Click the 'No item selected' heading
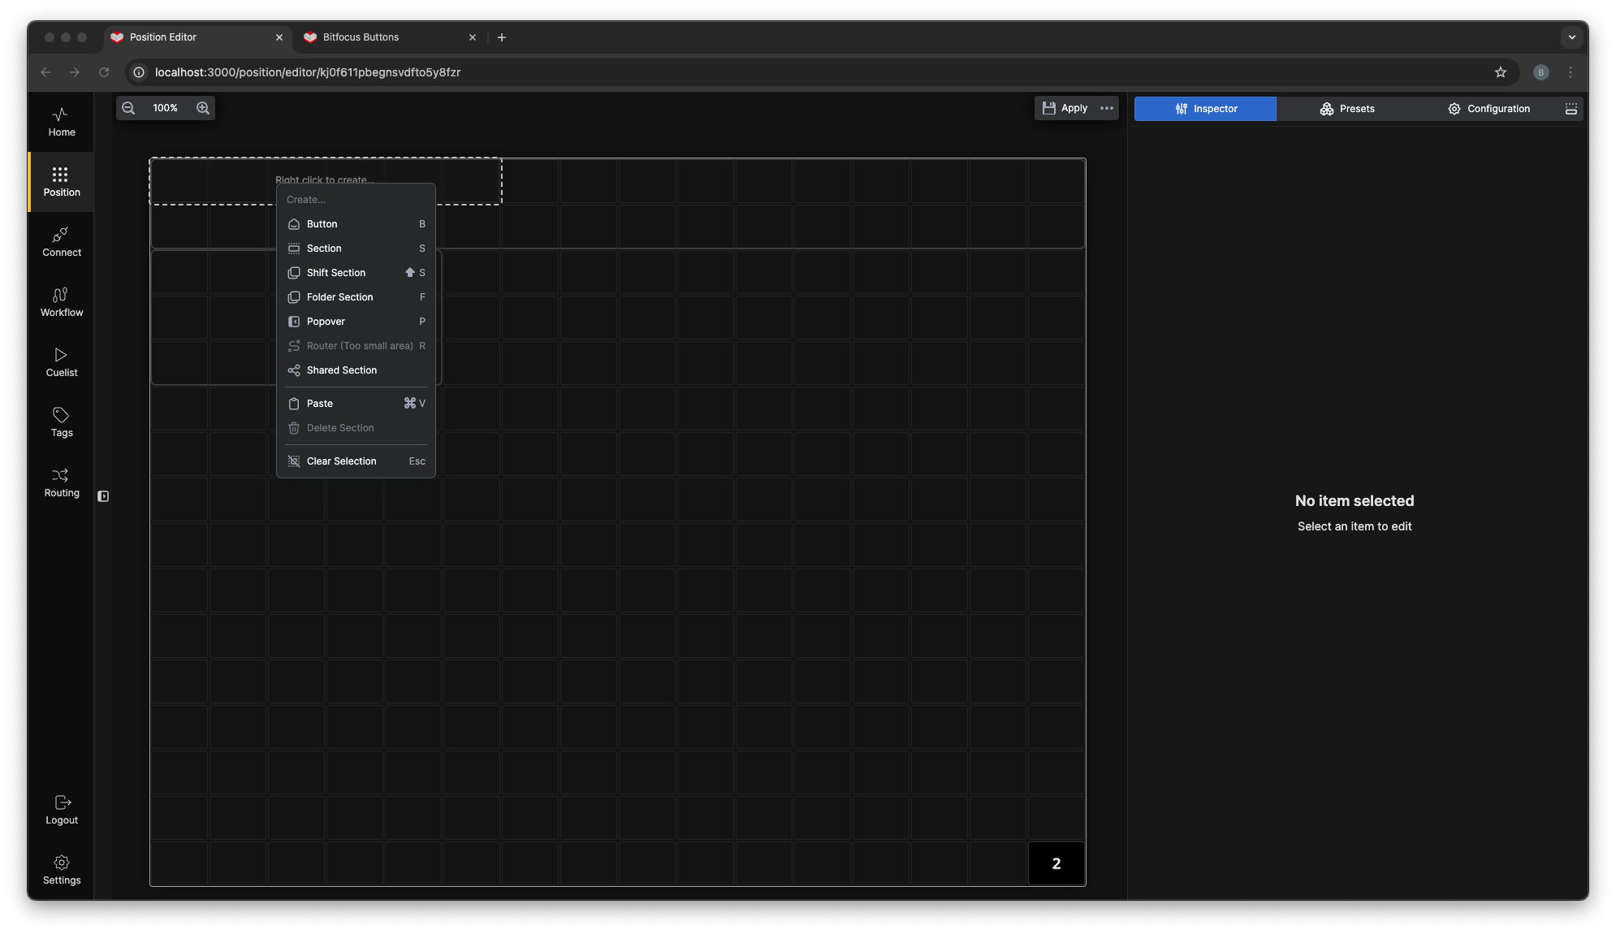1616x934 pixels. click(x=1355, y=501)
